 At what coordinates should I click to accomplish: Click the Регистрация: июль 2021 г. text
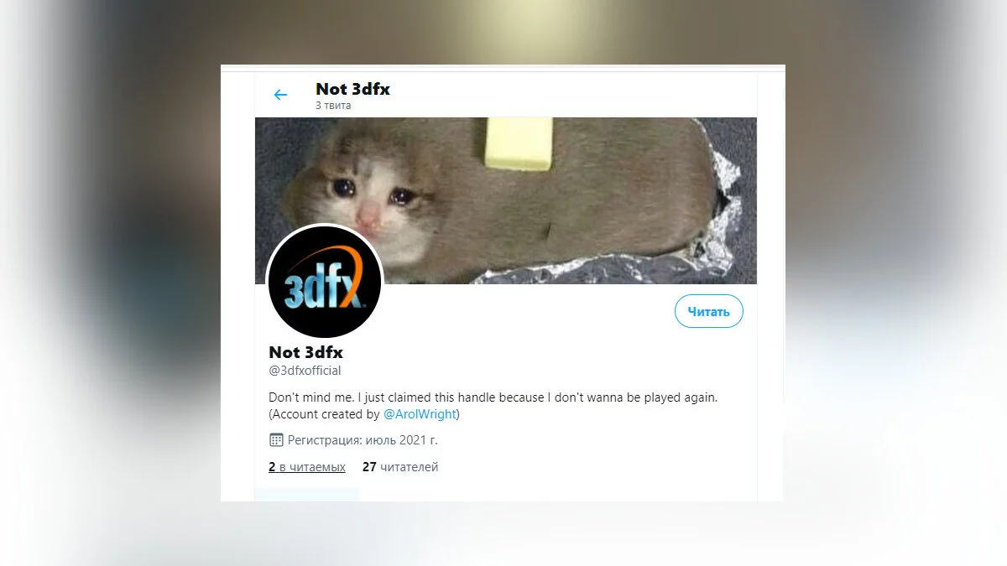(363, 439)
